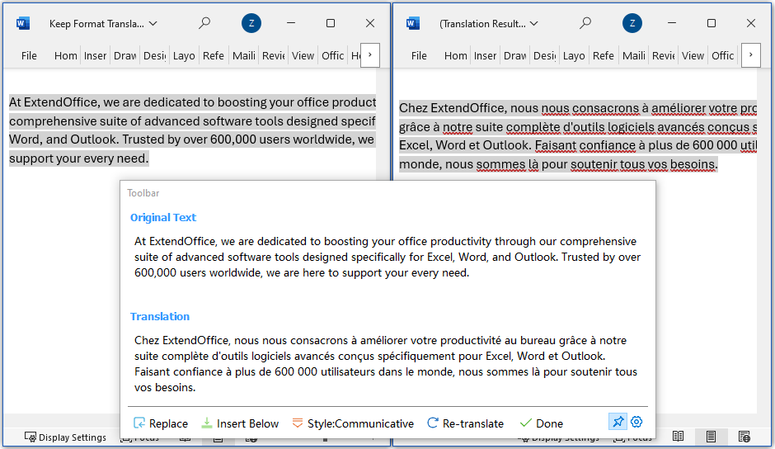Click the French translation paragraph in the panel
Viewport: 775px width, 449px height.
(386, 364)
